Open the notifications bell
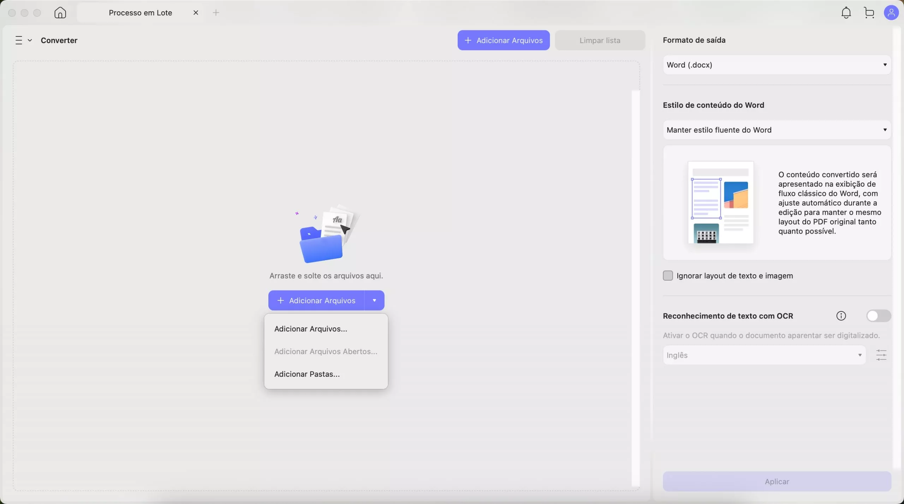The width and height of the screenshot is (904, 504). (x=846, y=13)
